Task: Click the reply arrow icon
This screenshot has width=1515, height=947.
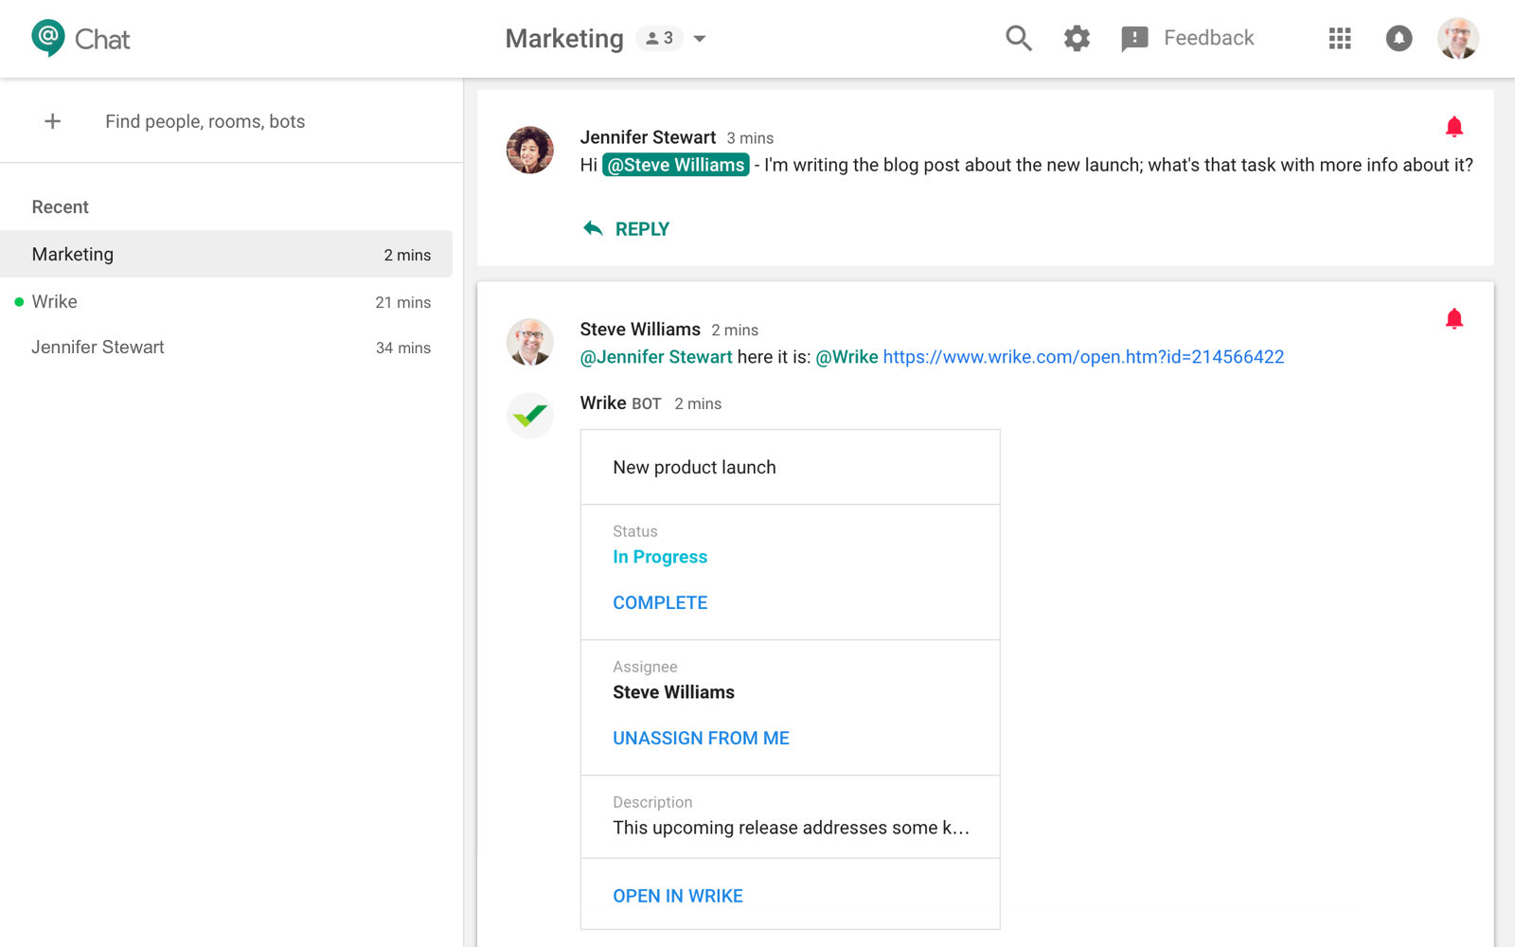Action: [593, 228]
